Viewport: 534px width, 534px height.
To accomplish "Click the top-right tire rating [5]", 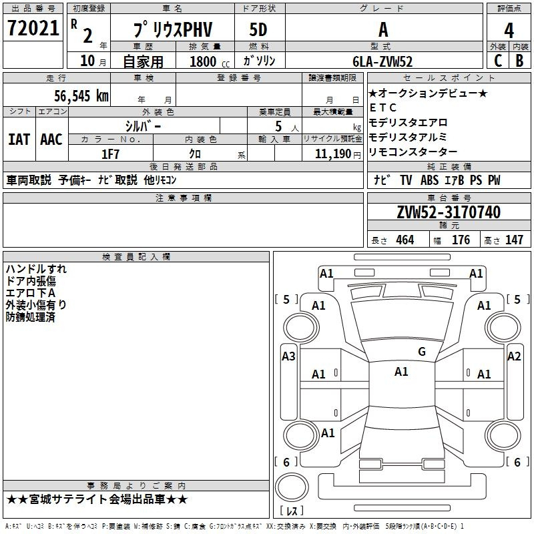I will 516,299.
